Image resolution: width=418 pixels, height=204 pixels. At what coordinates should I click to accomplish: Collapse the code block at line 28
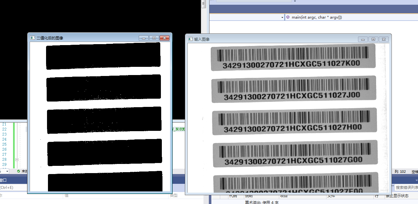click(17, 160)
